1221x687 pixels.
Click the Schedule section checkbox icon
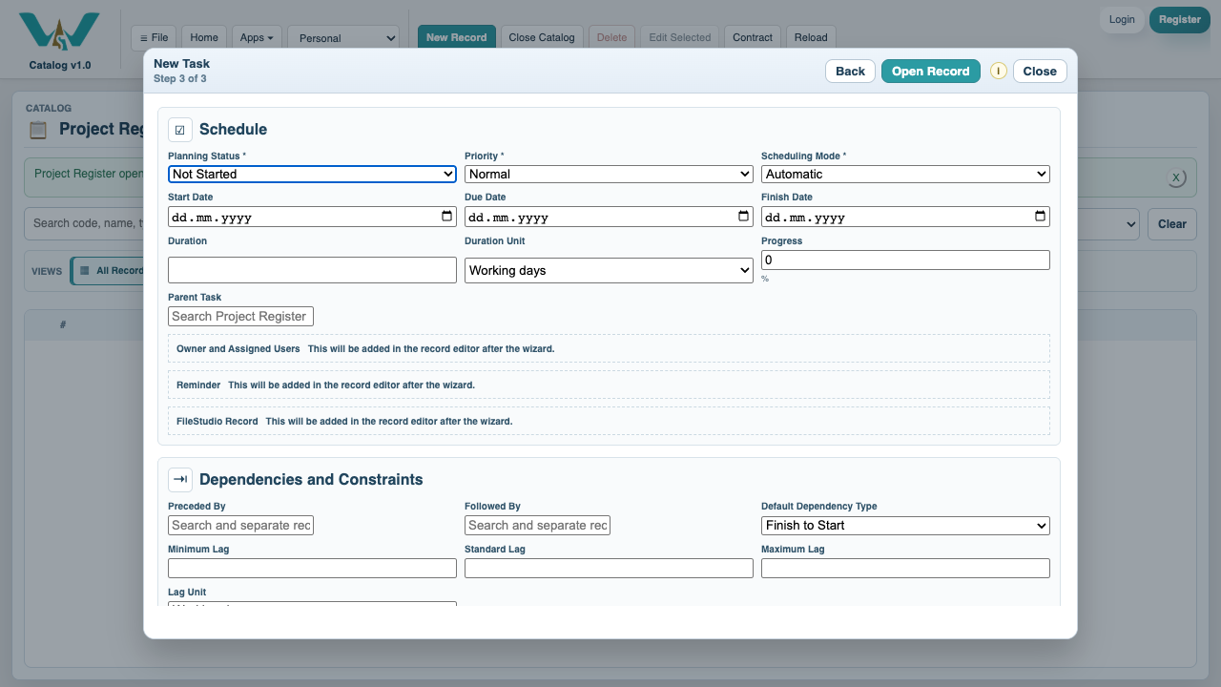click(180, 130)
